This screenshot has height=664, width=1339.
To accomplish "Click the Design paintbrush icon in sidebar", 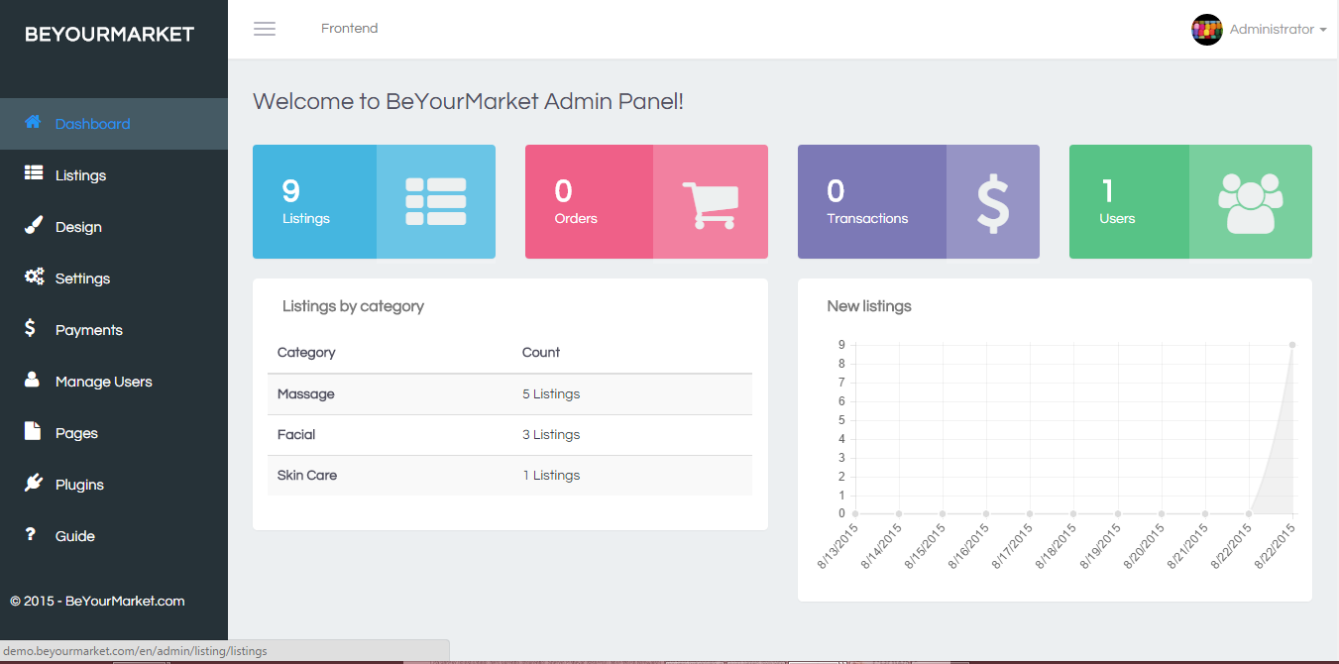I will pos(34,225).
